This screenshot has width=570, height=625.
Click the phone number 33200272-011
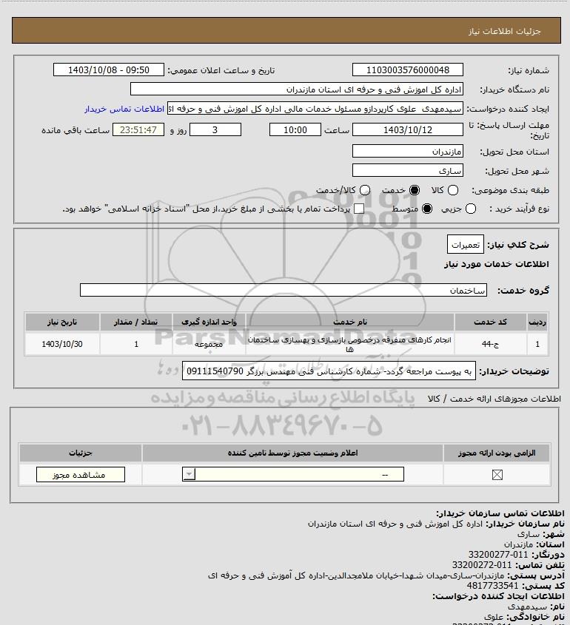click(x=482, y=565)
